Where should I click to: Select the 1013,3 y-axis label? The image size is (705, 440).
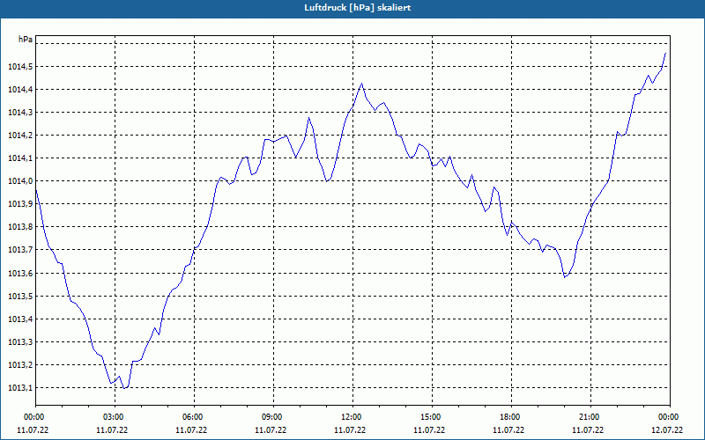click(x=20, y=342)
